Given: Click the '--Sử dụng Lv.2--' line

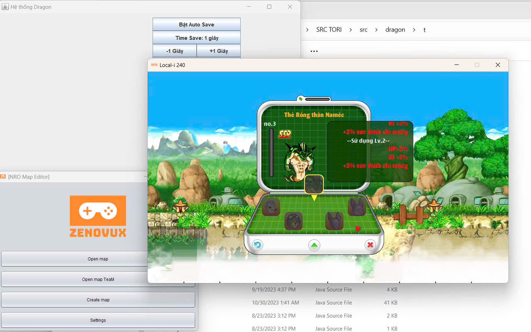Looking at the screenshot, I should coord(368,141).
